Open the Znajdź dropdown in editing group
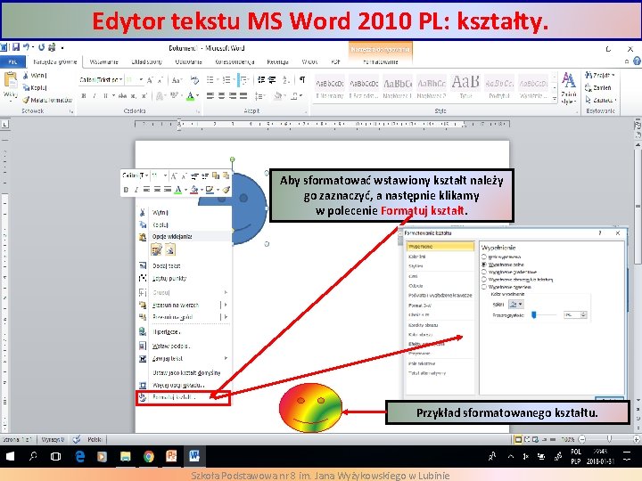This screenshot has height=481, width=642. tap(613, 75)
